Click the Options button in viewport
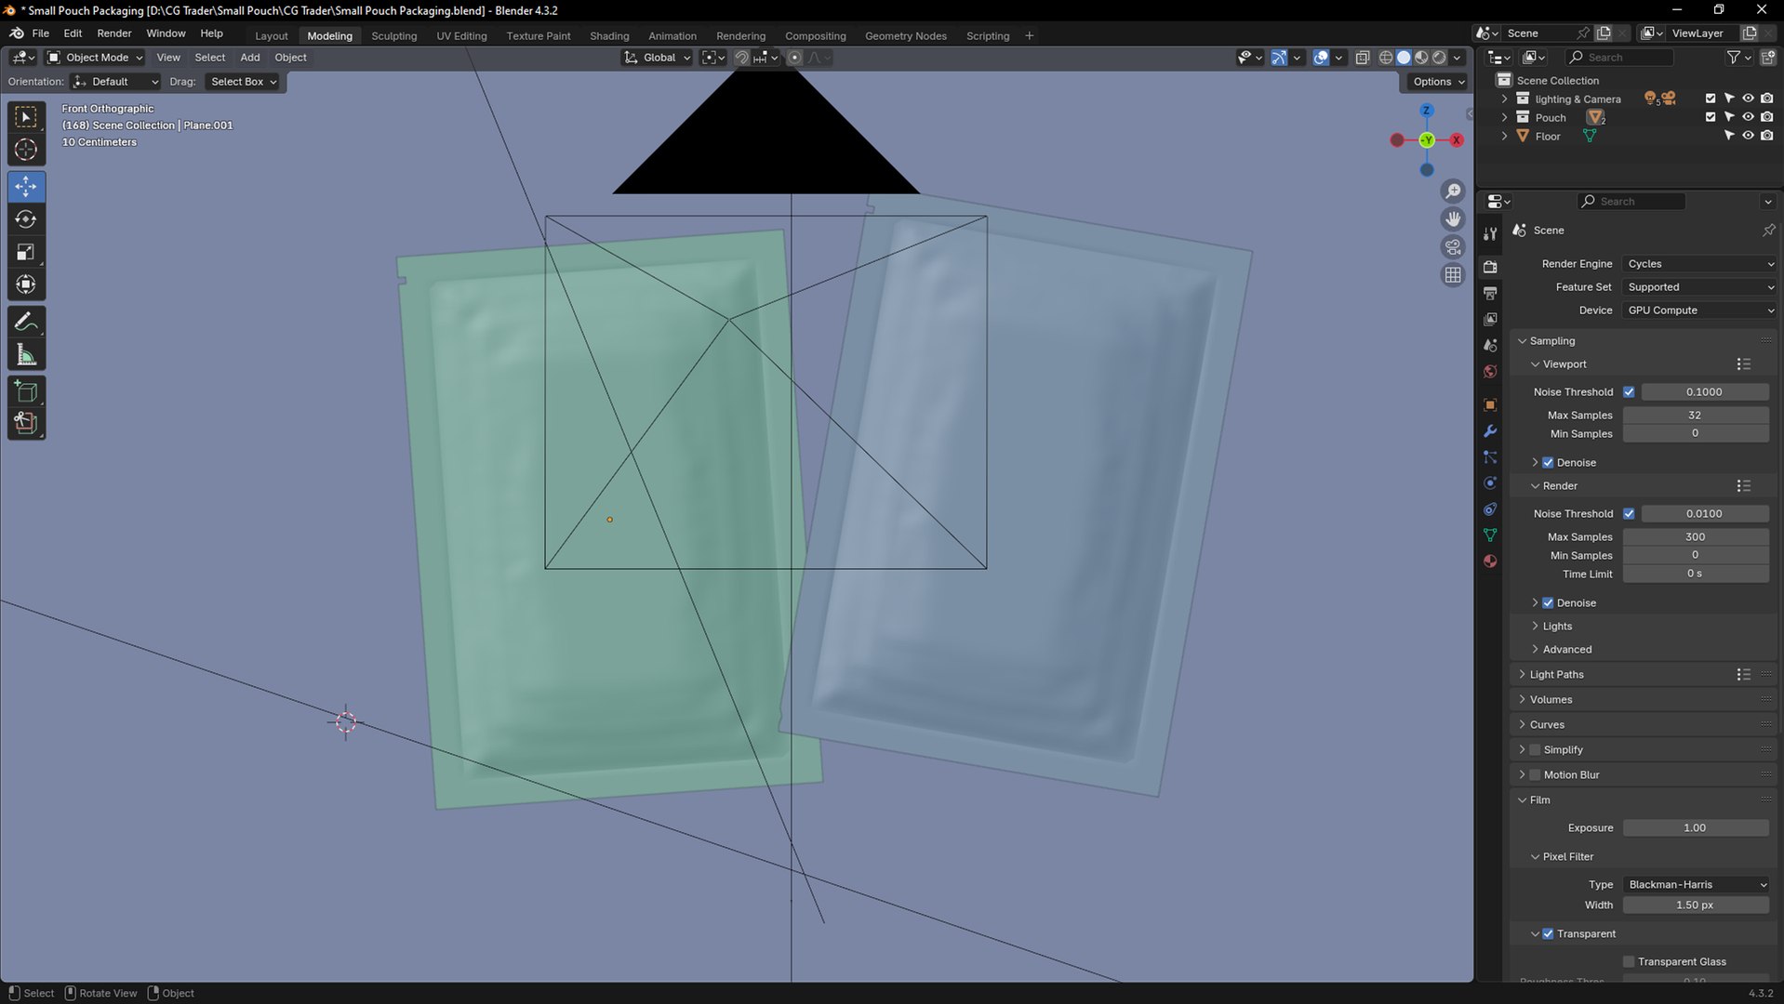The image size is (1784, 1004). point(1437,82)
